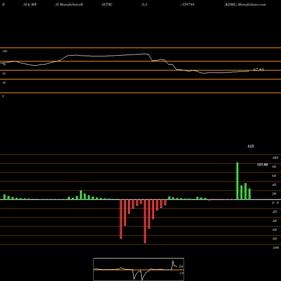Click the MR axis label "-40"

coord(274,221)
